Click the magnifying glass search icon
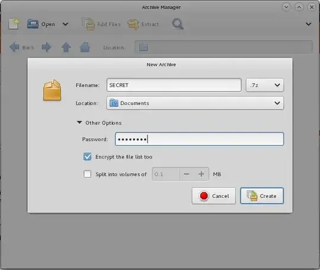The image size is (320, 270). coord(178,24)
